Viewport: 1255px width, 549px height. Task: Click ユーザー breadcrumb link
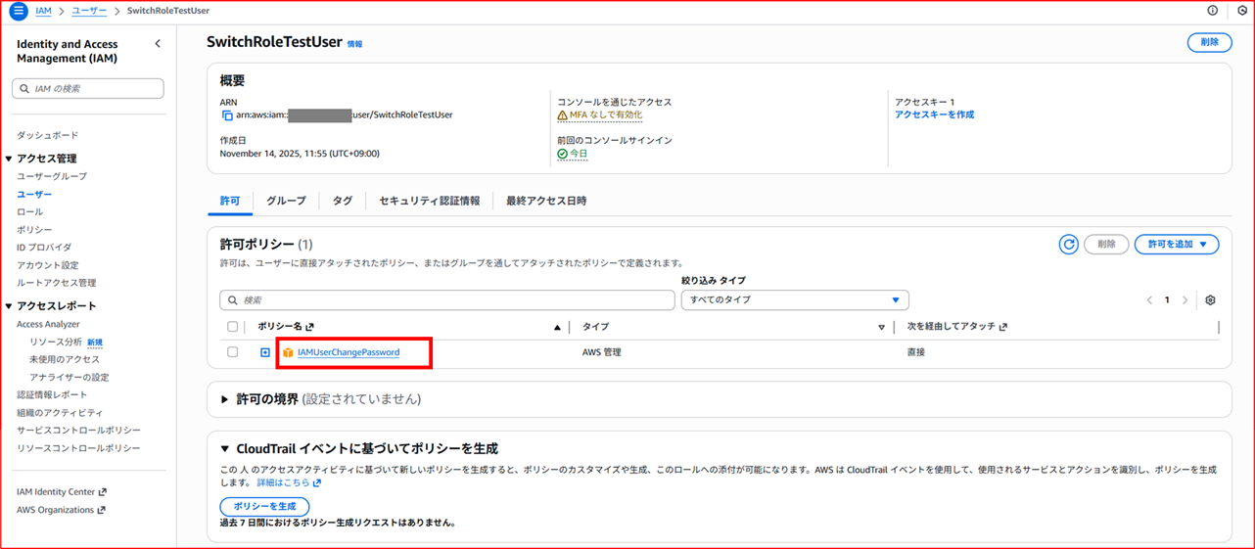click(x=89, y=11)
